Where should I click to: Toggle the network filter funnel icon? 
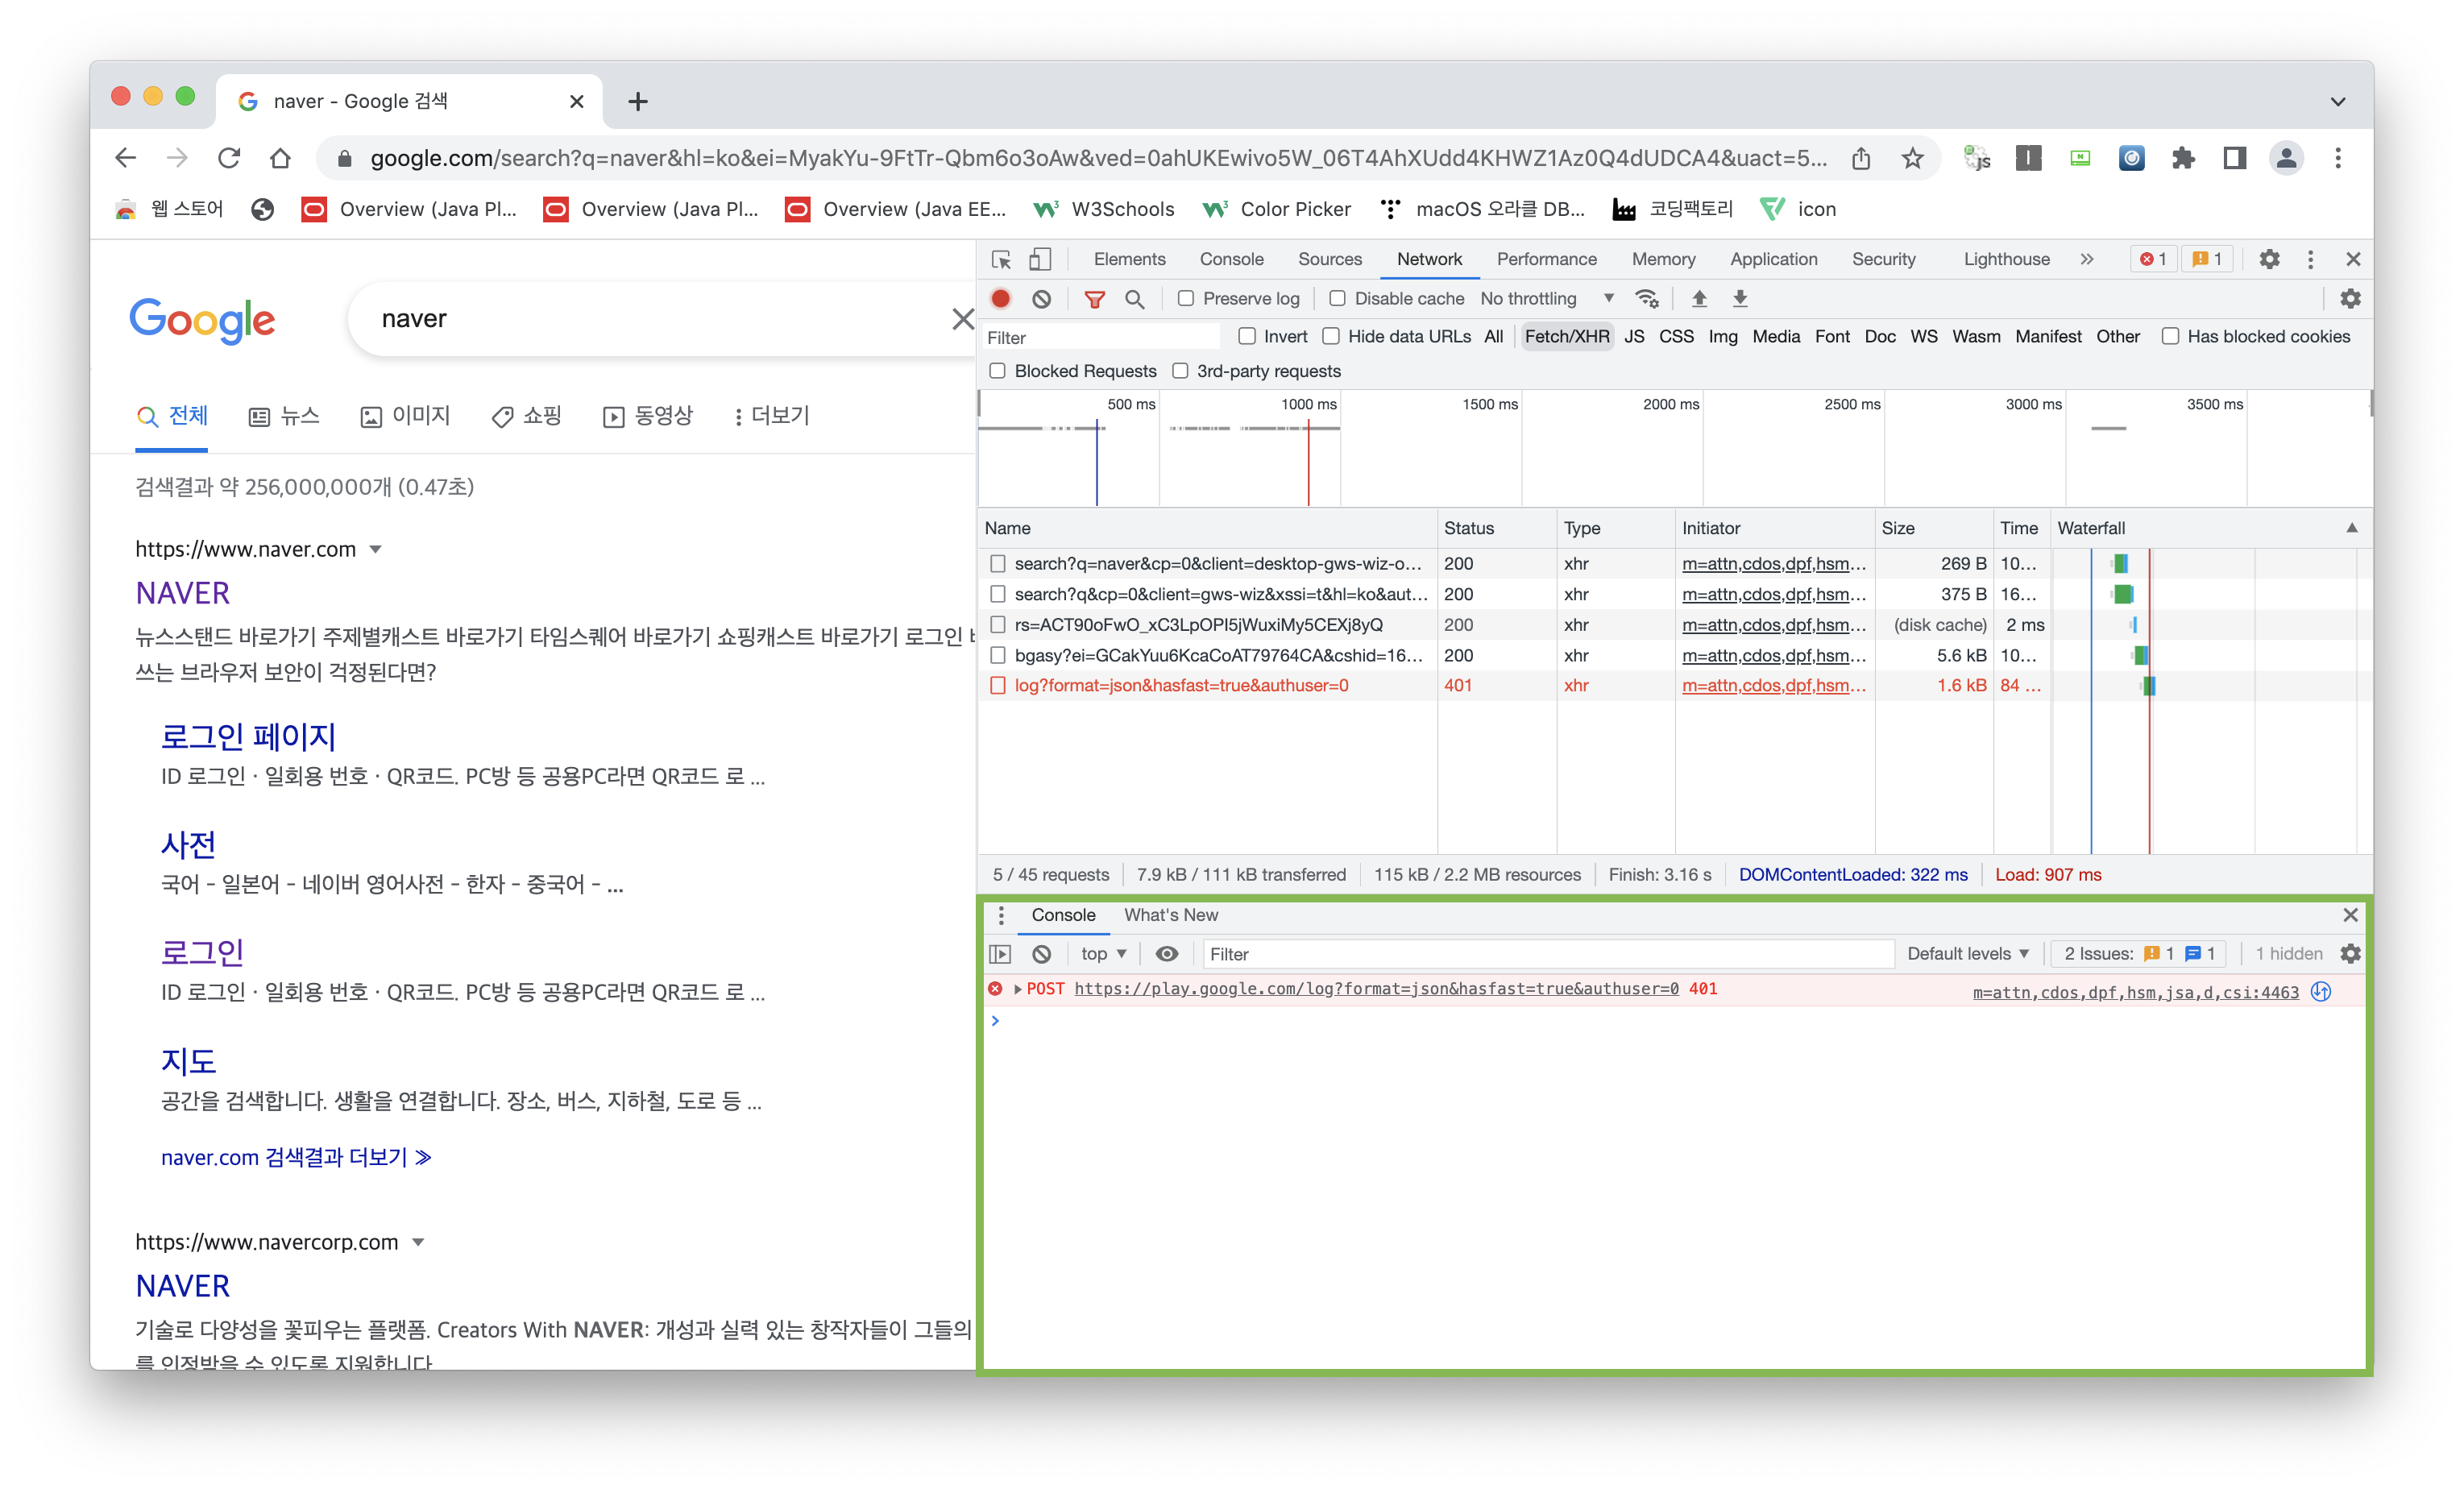[1094, 298]
